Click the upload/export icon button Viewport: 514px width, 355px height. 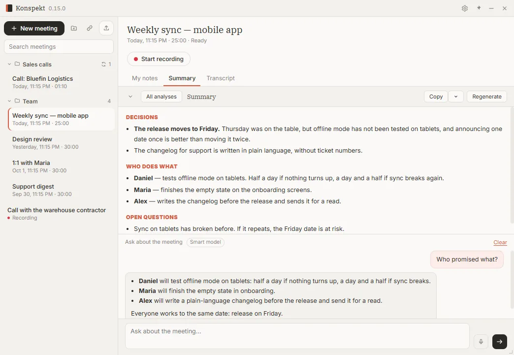tap(106, 28)
